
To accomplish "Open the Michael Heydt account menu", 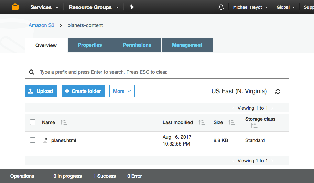I will point(250,7).
